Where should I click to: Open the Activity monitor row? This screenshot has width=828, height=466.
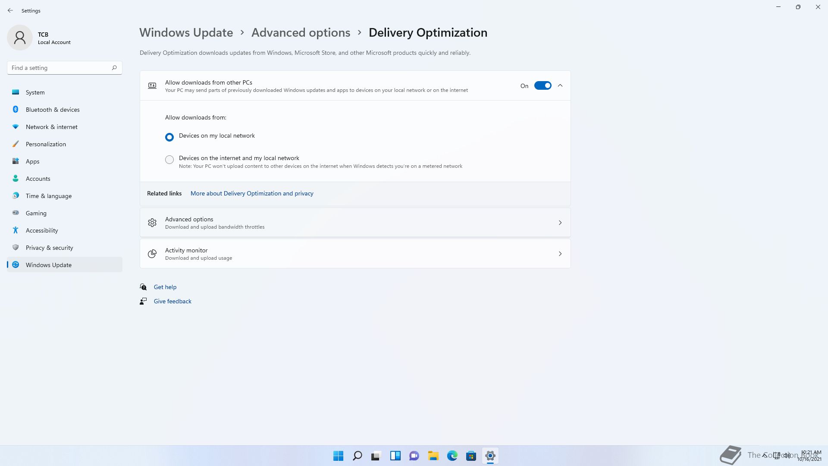pyautogui.click(x=355, y=254)
